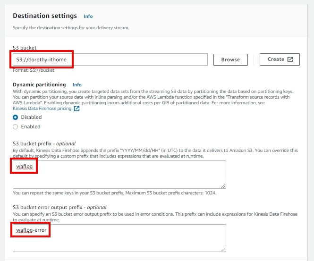314x261 pixels.
Task: Click the "S3 bucket prefix - optional" label
Action: 44,143
